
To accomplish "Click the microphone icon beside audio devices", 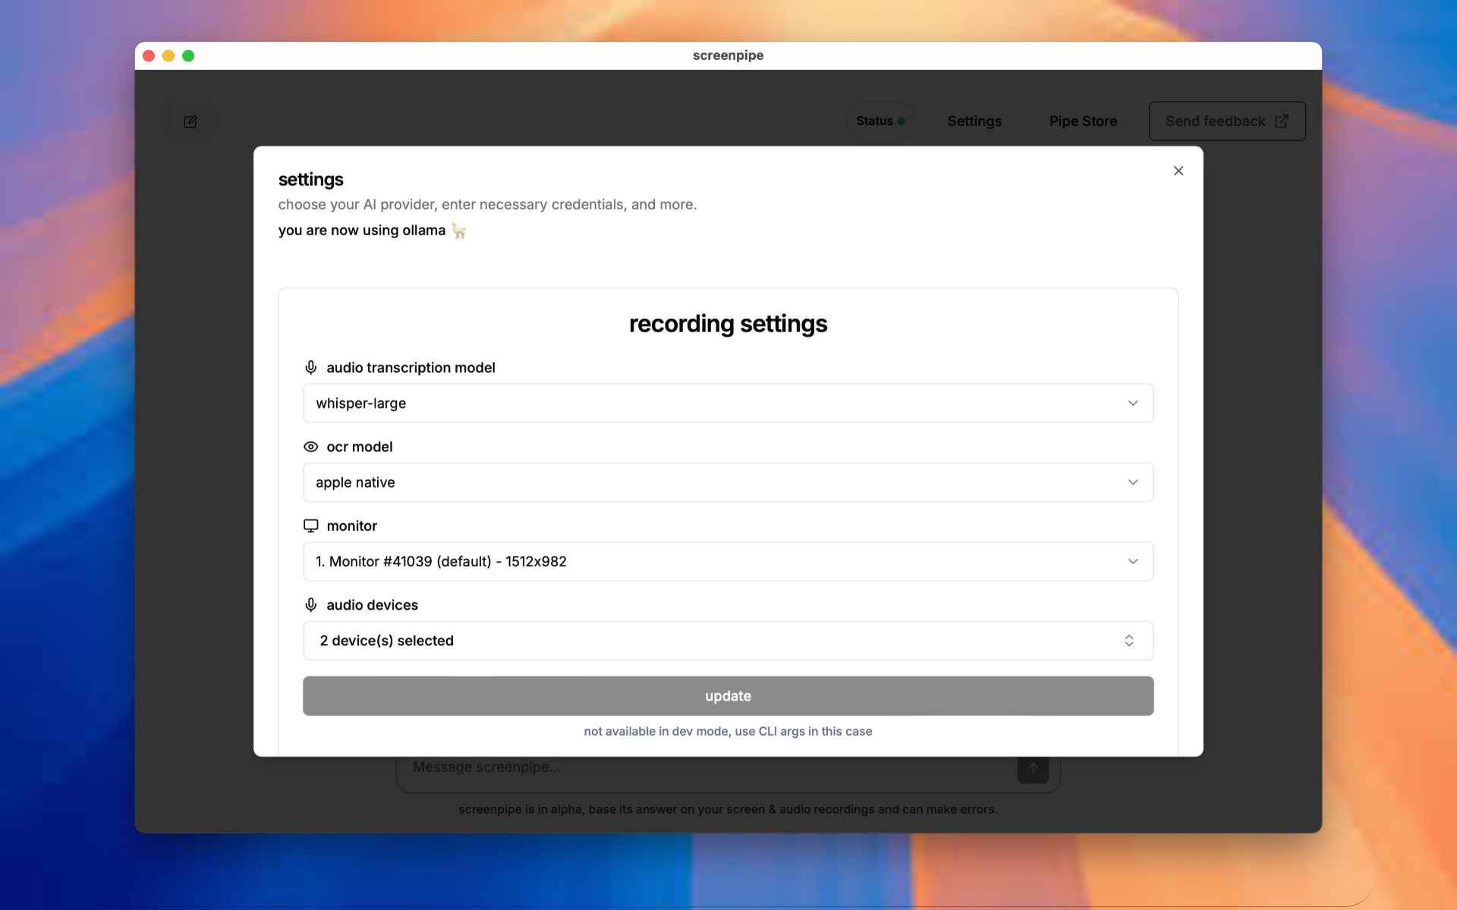I will 310,605.
